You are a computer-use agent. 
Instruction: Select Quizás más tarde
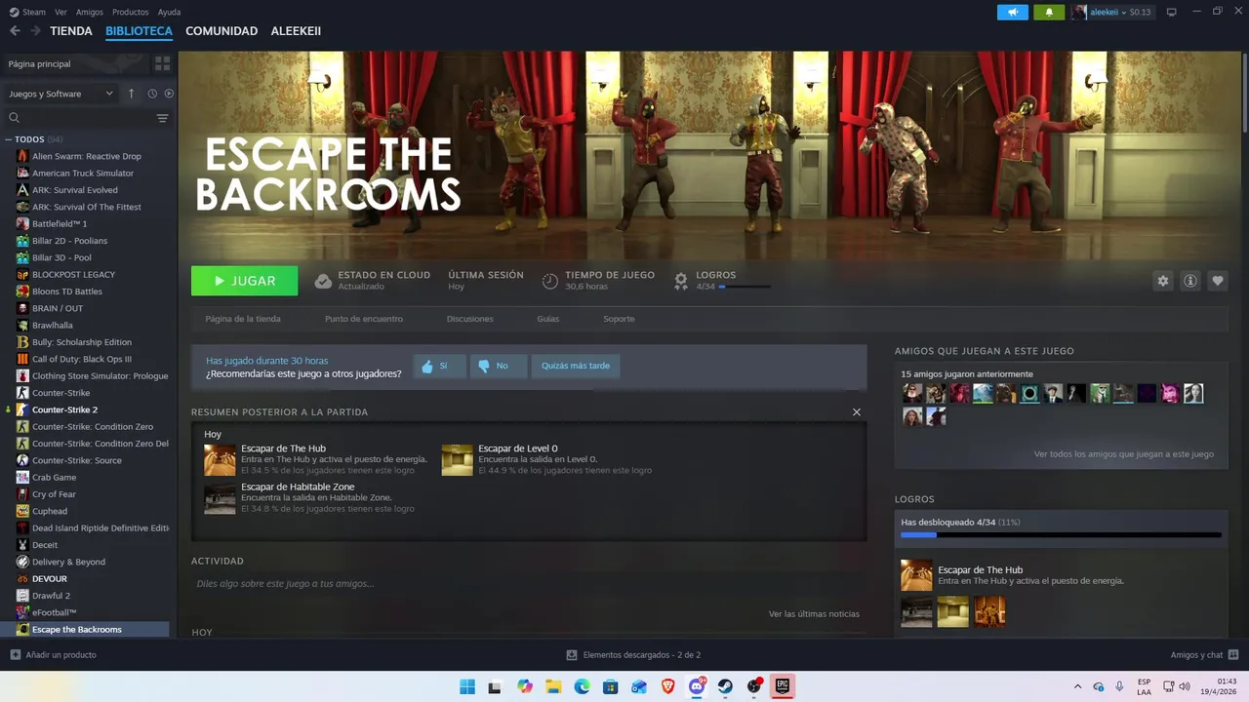coord(576,366)
